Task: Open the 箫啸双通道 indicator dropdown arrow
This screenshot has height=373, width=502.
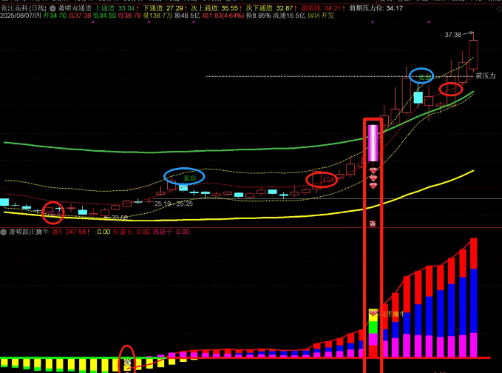Action: click(x=52, y=8)
